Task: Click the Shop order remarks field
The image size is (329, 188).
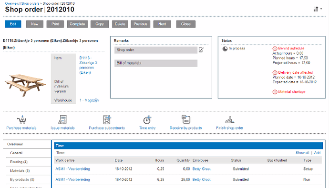Action: pos(156,50)
